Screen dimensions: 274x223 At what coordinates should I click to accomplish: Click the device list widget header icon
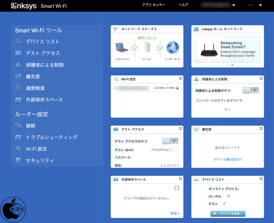pyautogui.click(x=197, y=179)
